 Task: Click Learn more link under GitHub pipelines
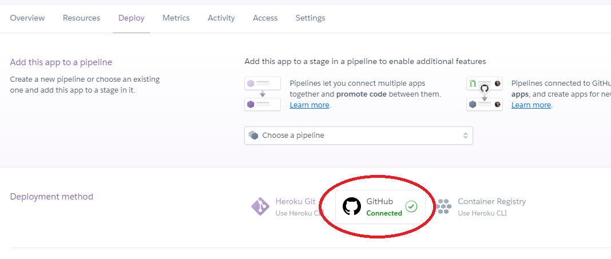[531, 105]
